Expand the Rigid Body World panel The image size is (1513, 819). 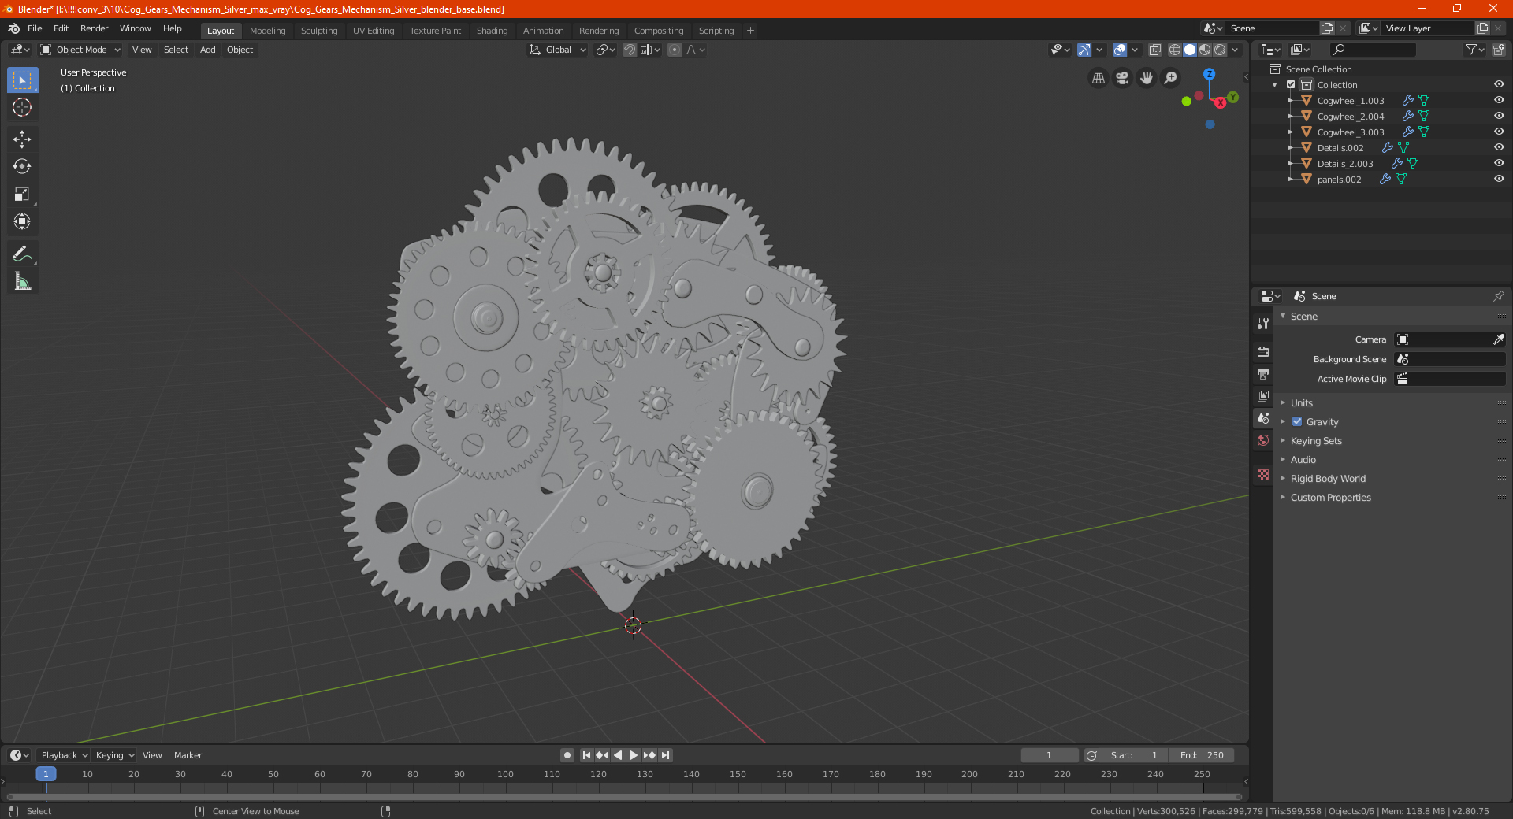tap(1328, 478)
